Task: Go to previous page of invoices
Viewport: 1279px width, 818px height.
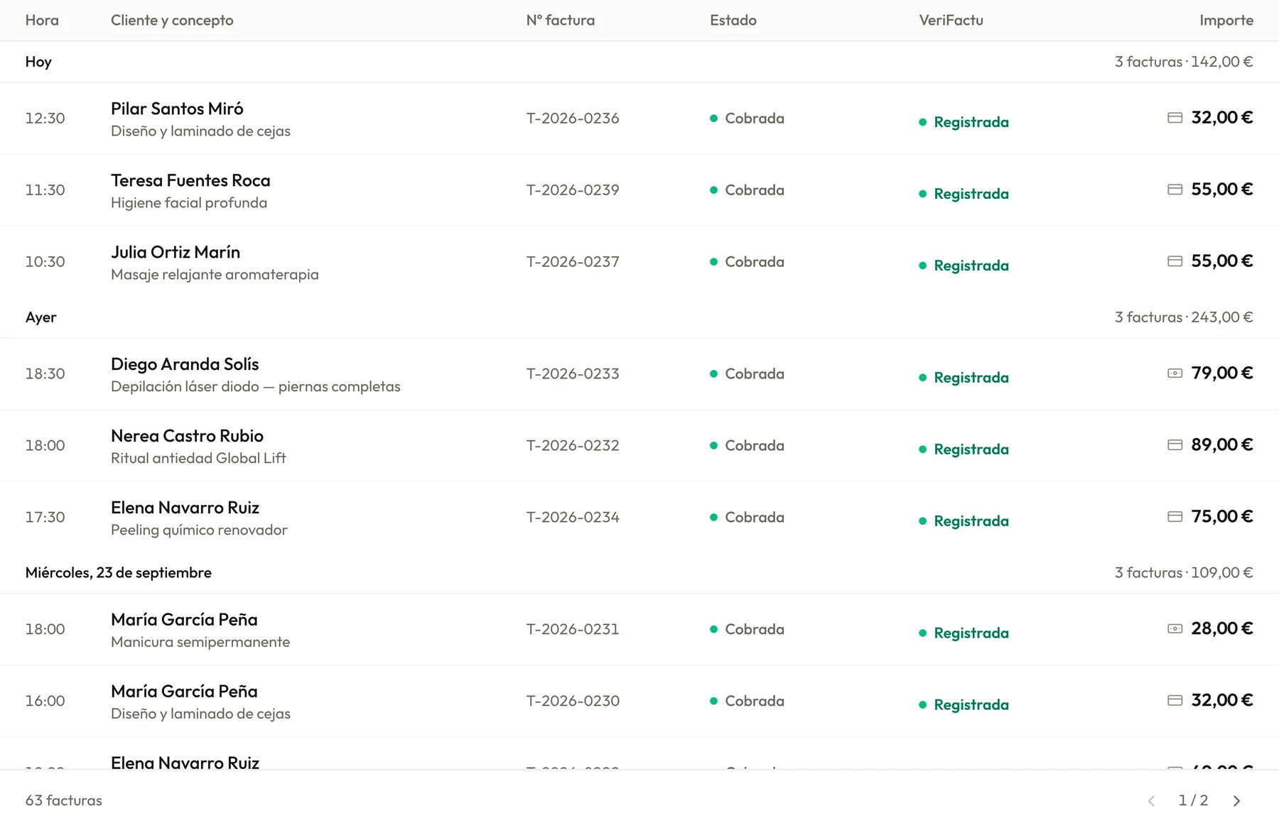Action: pos(1151,801)
